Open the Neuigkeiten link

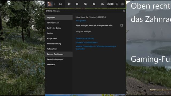[x=81, y=21]
